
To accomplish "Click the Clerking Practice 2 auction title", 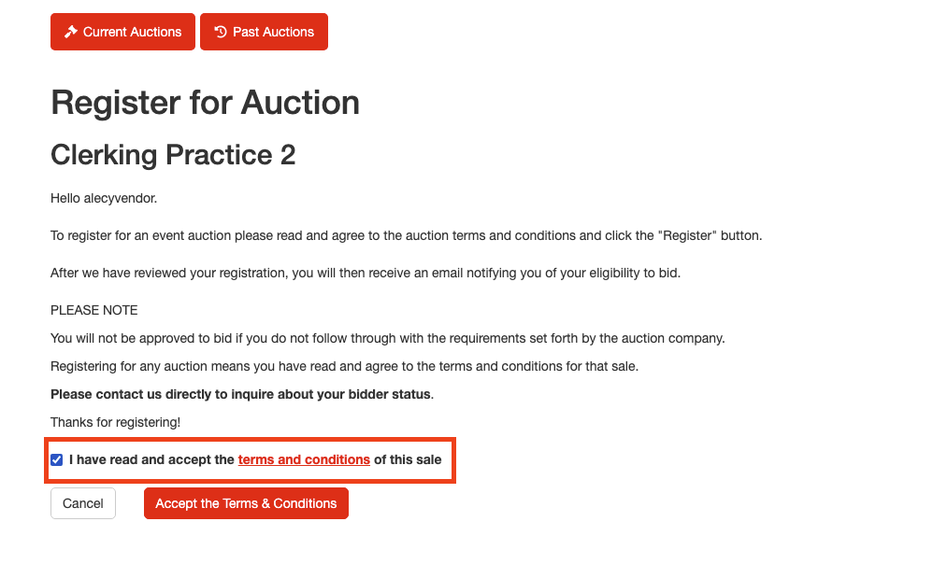I will click(173, 154).
